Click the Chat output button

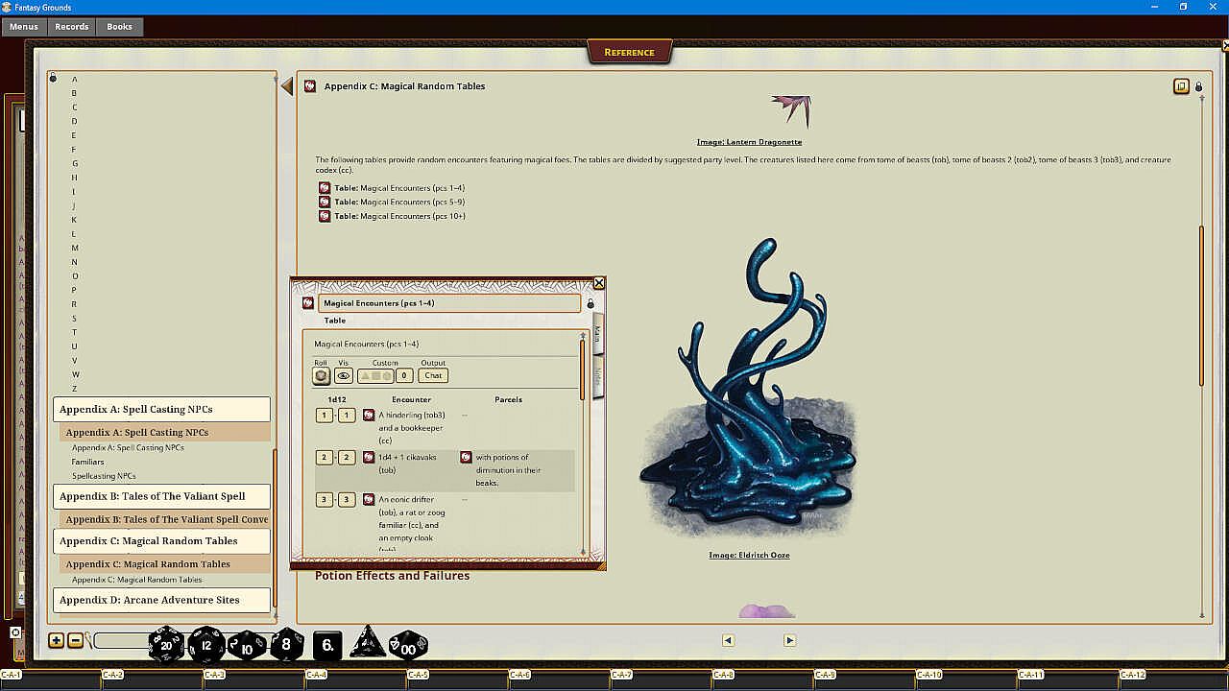pyautogui.click(x=433, y=375)
